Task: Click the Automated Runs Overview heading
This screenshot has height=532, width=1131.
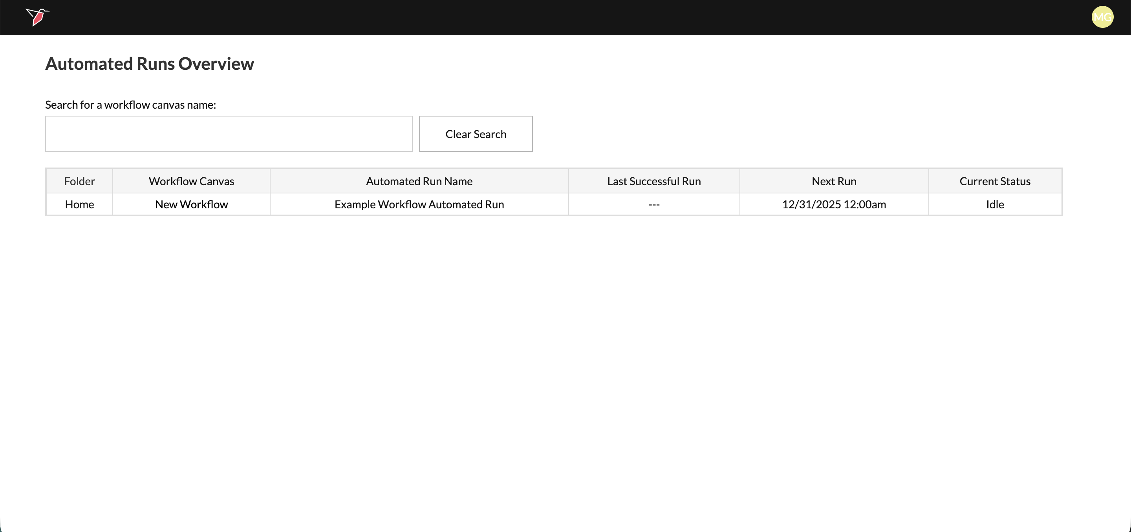Action: coord(149,64)
